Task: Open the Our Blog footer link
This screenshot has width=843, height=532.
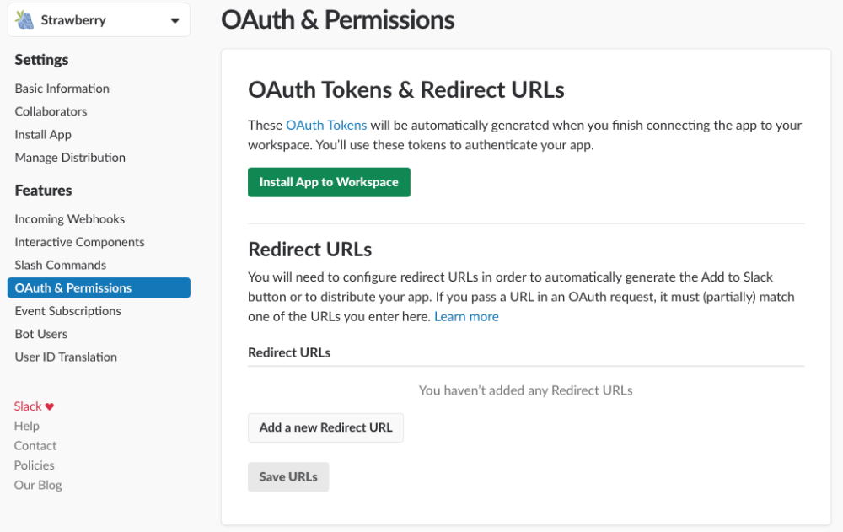Action: (x=38, y=485)
